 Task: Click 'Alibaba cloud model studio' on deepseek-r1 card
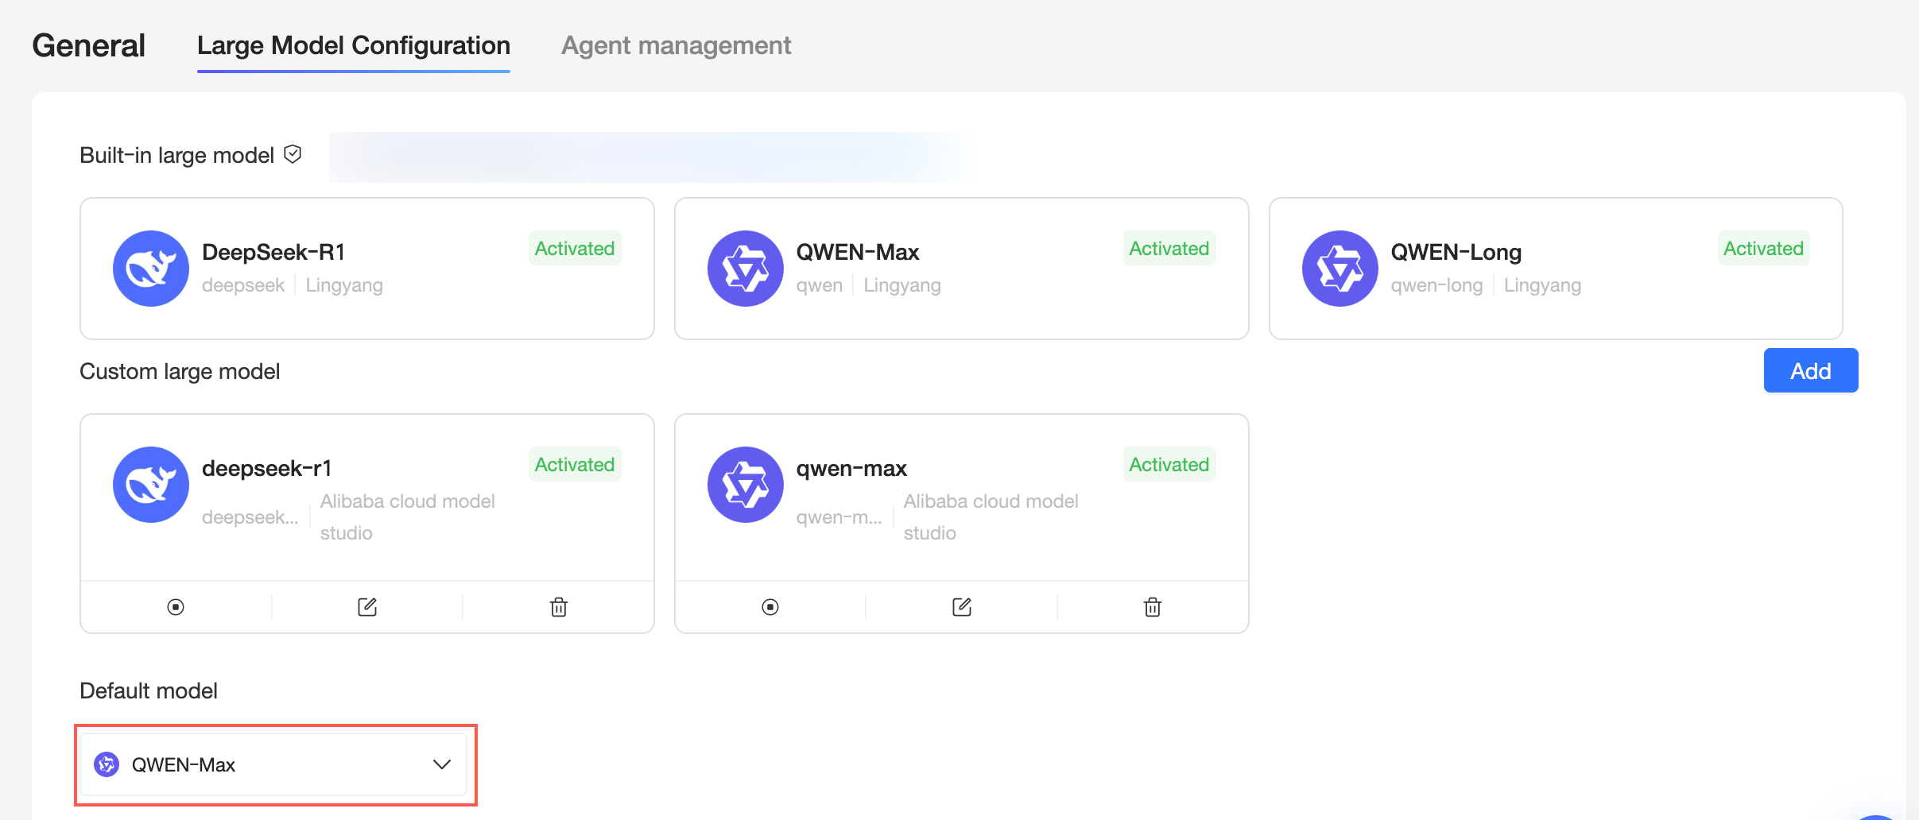tap(408, 517)
